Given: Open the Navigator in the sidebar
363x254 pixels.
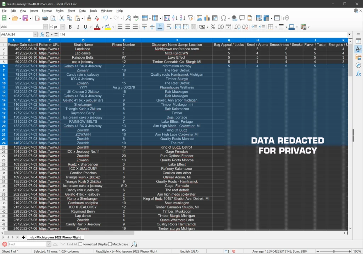Looking at the screenshot, I should click(x=358, y=65).
